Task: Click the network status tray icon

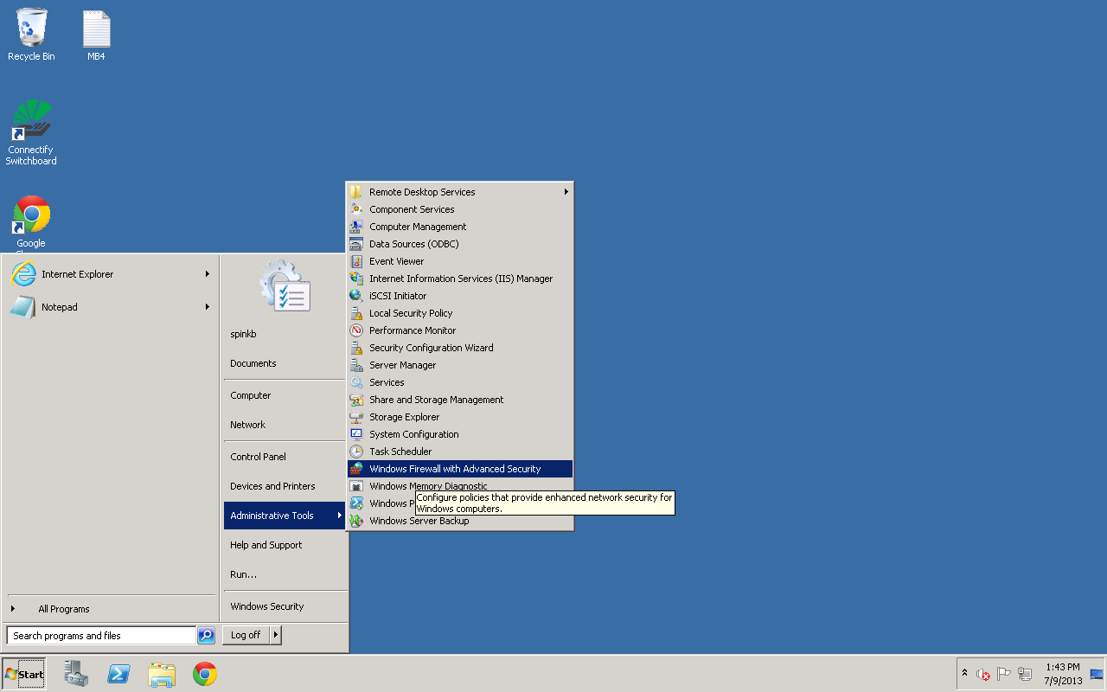Action: click(x=1025, y=673)
